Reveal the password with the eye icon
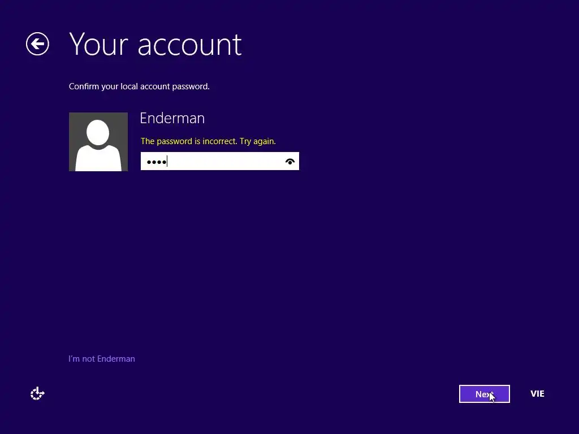Screen dimensions: 579x434 290,161
